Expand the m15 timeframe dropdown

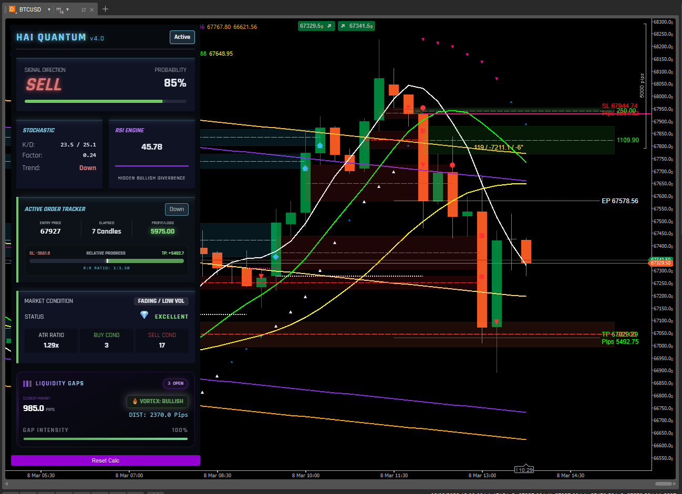coord(67,9)
